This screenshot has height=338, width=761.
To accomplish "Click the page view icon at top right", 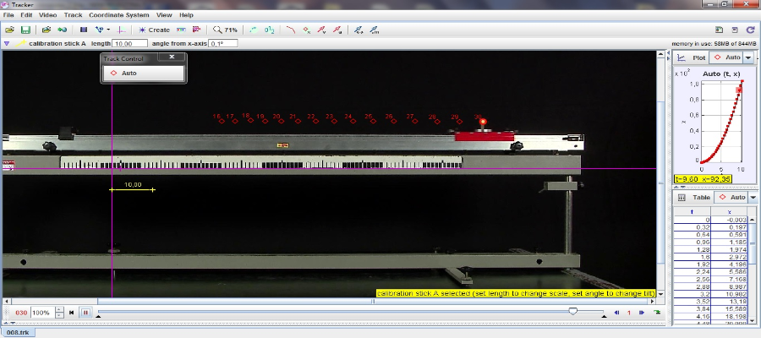I will pos(720,30).
